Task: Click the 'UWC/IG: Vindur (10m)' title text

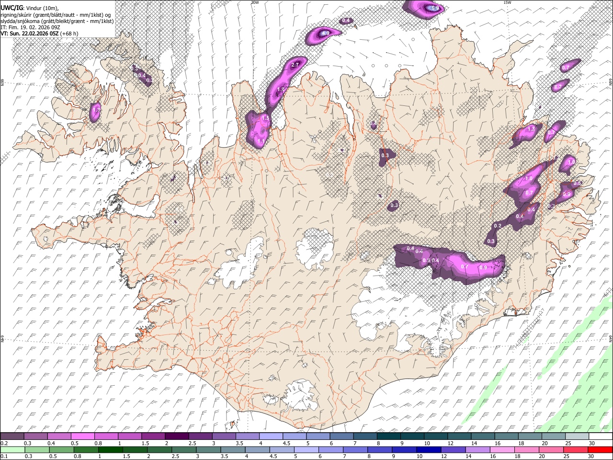Action: tap(29, 8)
